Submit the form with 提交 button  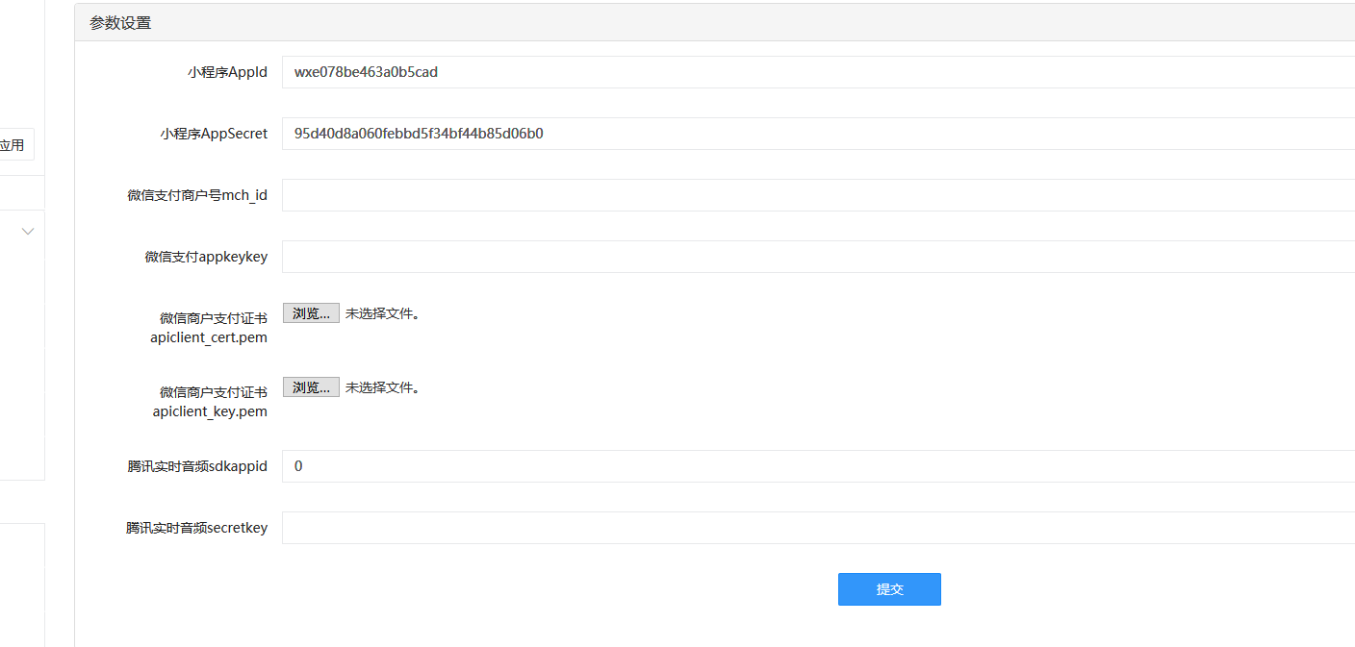[x=889, y=589]
